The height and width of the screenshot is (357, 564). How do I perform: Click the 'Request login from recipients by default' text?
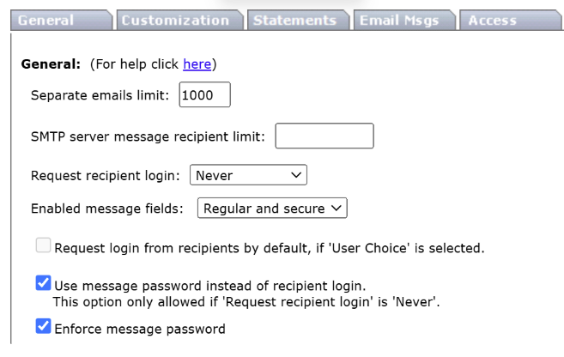click(x=270, y=249)
